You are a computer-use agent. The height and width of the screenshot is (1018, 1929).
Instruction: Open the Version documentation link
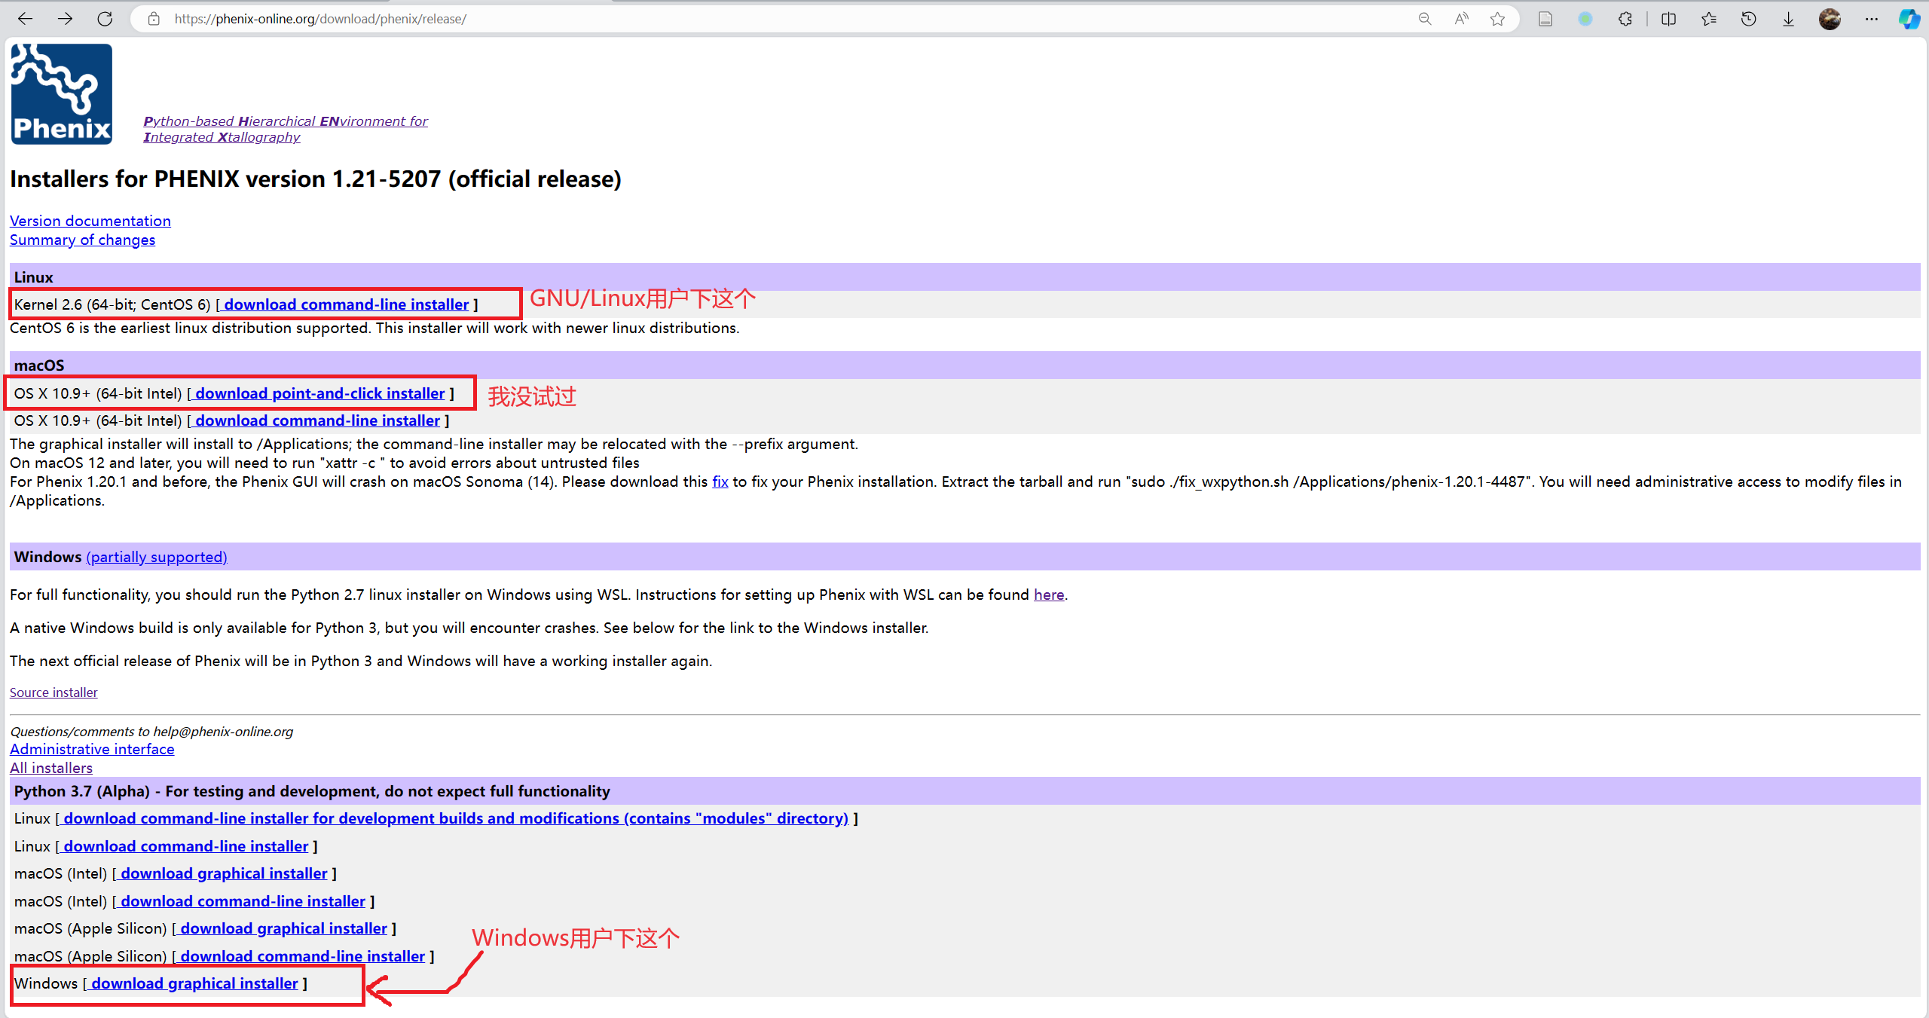90,221
